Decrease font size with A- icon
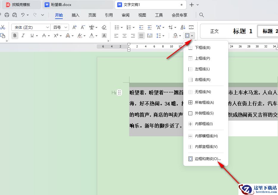Image resolution: width=278 pixels, height=195 pixels. 83,27
